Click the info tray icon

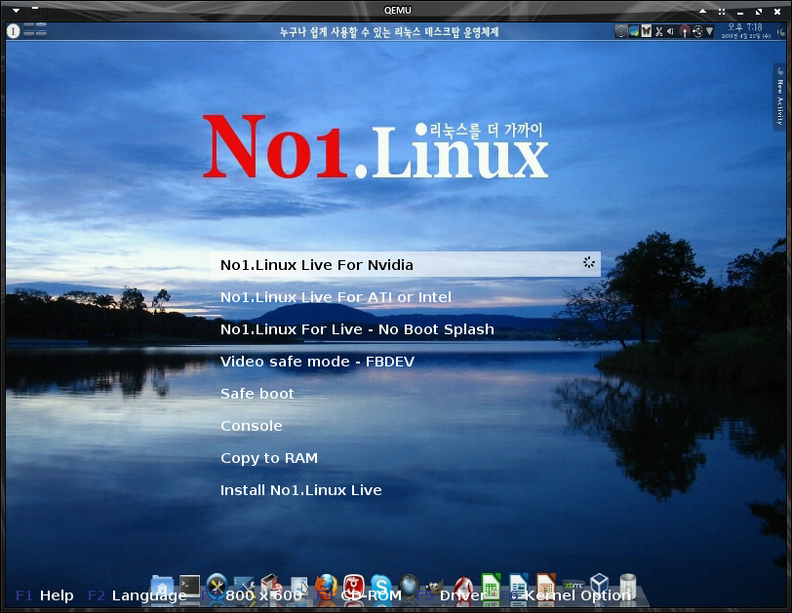tap(620, 31)
